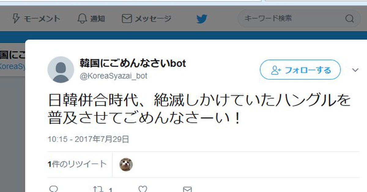367x192 pixels.
Task: Open the メッセージ envelope icon
Action: point(127,19)
